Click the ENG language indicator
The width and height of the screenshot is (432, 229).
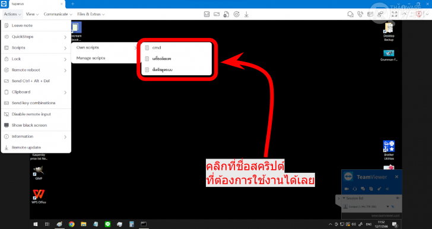point(369,224)
